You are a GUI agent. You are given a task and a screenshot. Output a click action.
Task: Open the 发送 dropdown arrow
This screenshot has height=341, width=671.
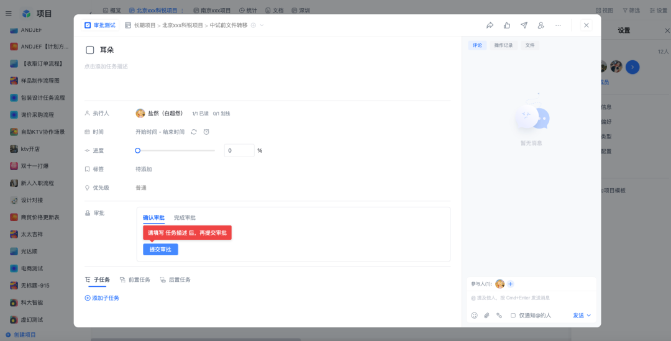point(589,316)
